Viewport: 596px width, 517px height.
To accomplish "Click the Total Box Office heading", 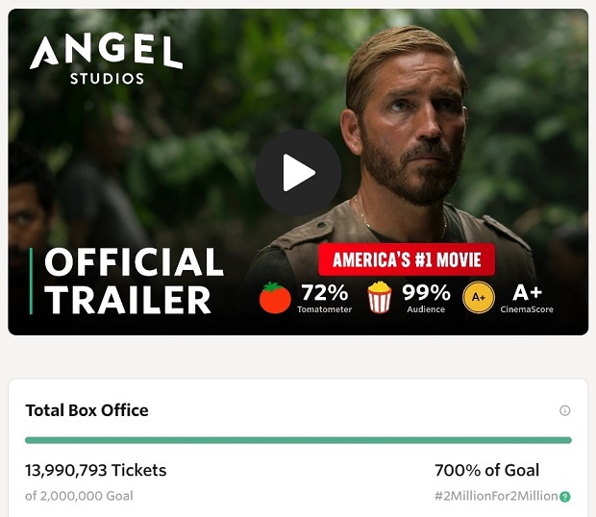I will pos(87,410).
